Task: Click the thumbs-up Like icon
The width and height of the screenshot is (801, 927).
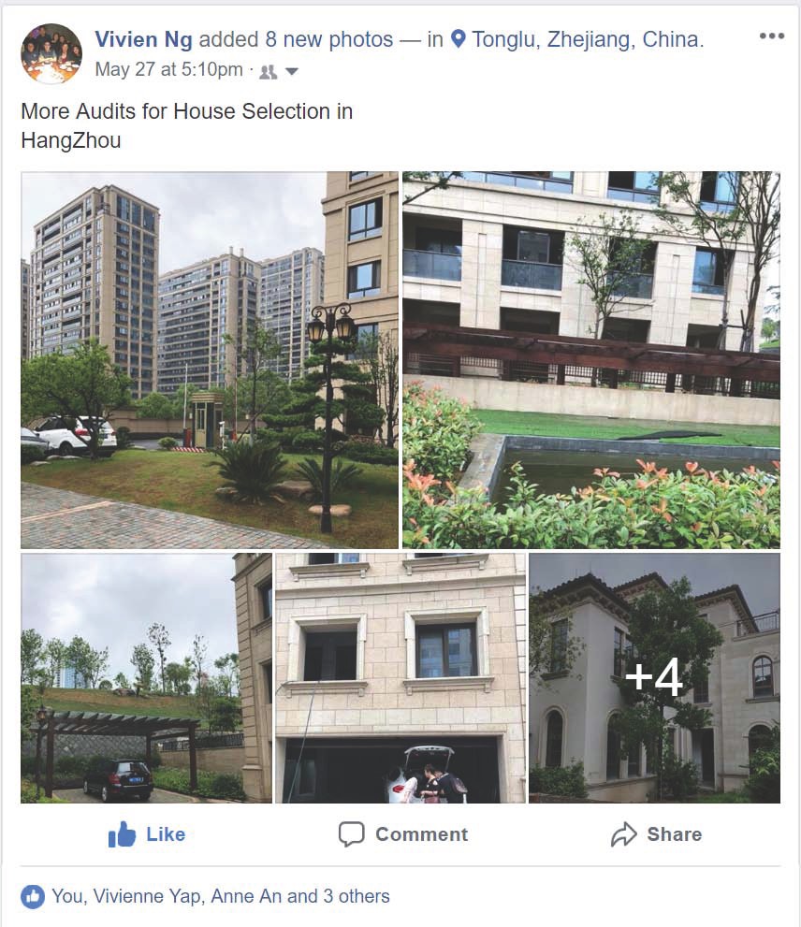Action: (x=122, y=834)
